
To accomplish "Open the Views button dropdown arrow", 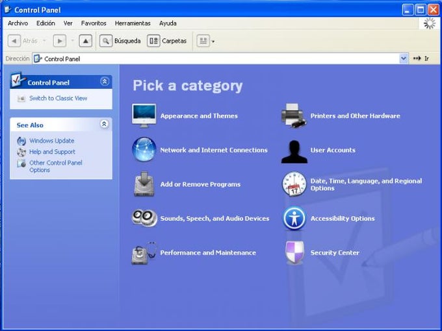I will 213,42.
